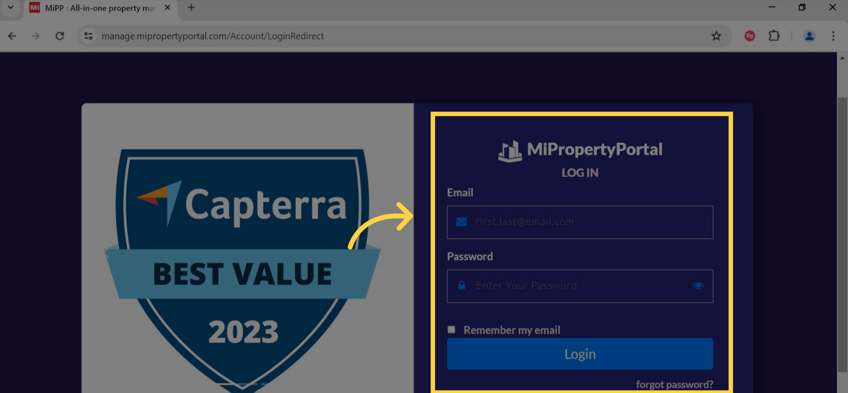848x393 pixels.
Task: Click the Enter Your Password field
Action: point(579,286)
